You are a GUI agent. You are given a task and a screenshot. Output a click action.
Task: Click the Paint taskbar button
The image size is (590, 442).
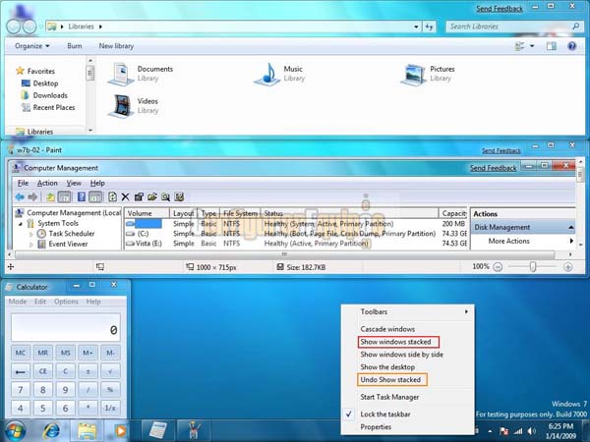pyautogui.click(x=194, y=431)
